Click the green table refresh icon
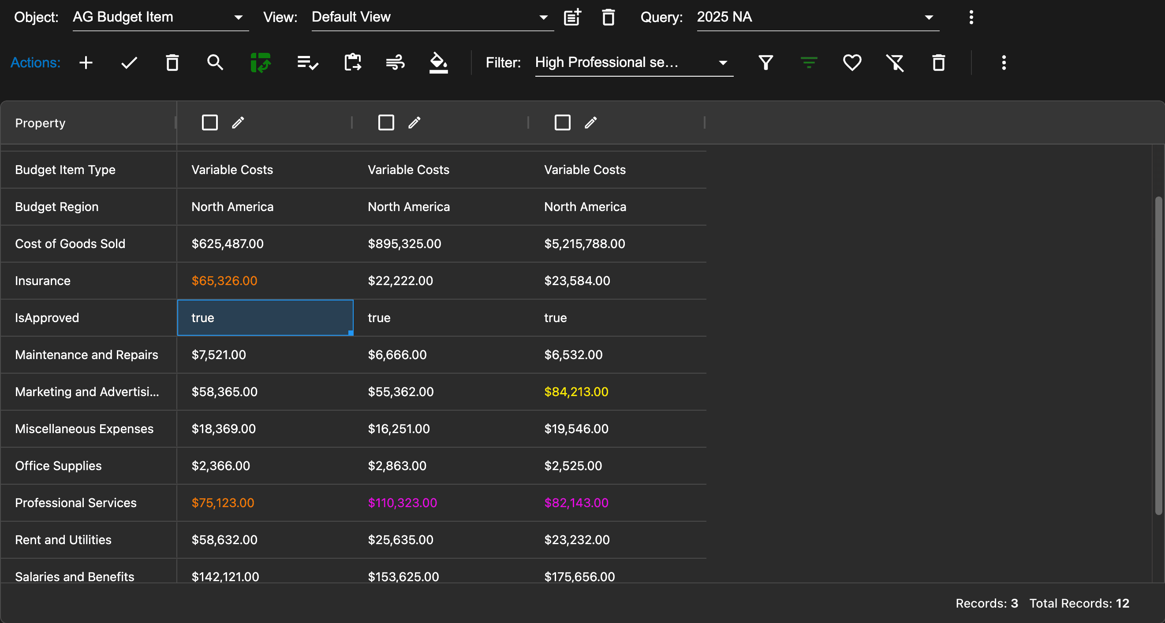1165x623 pixels. (x=261, y=63)
